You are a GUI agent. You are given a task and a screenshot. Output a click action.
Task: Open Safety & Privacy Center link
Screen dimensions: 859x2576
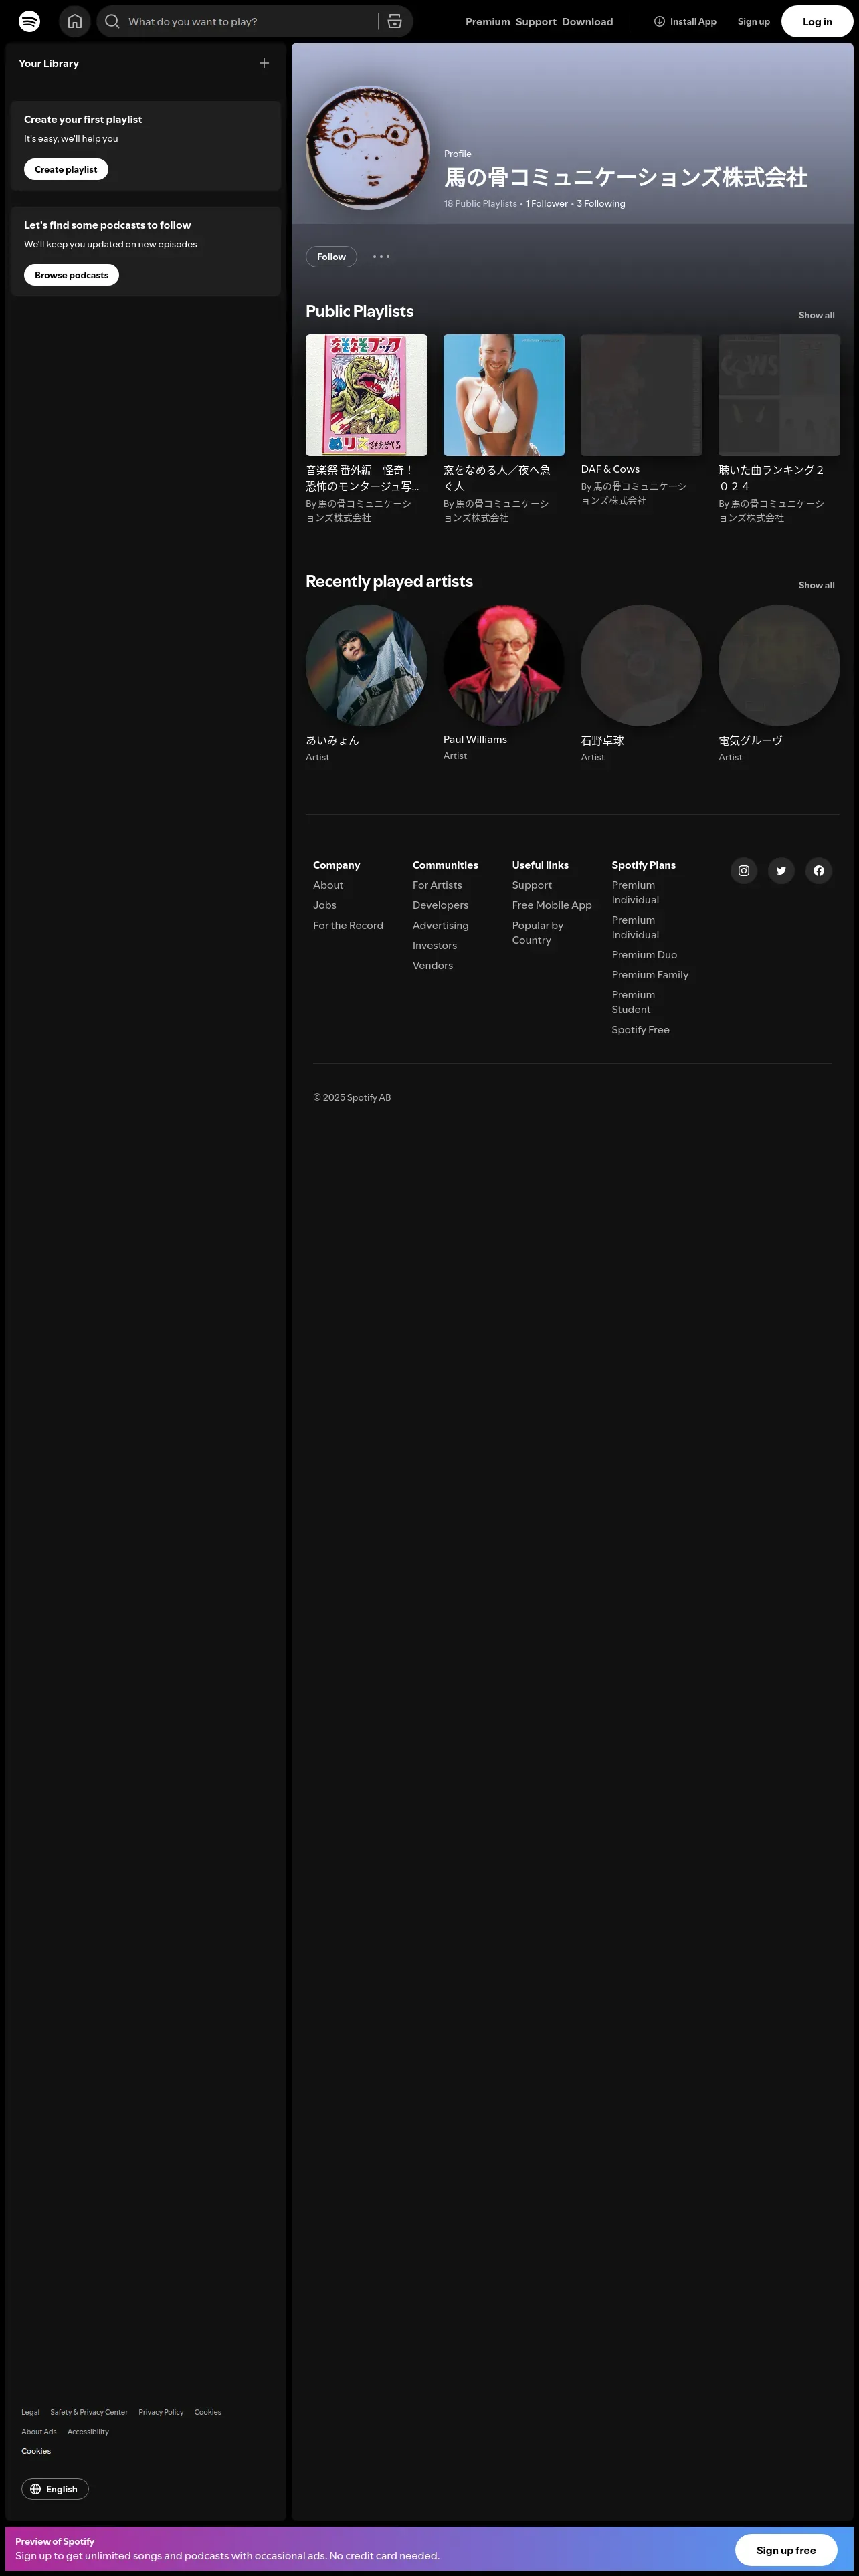coord(89,2412)
